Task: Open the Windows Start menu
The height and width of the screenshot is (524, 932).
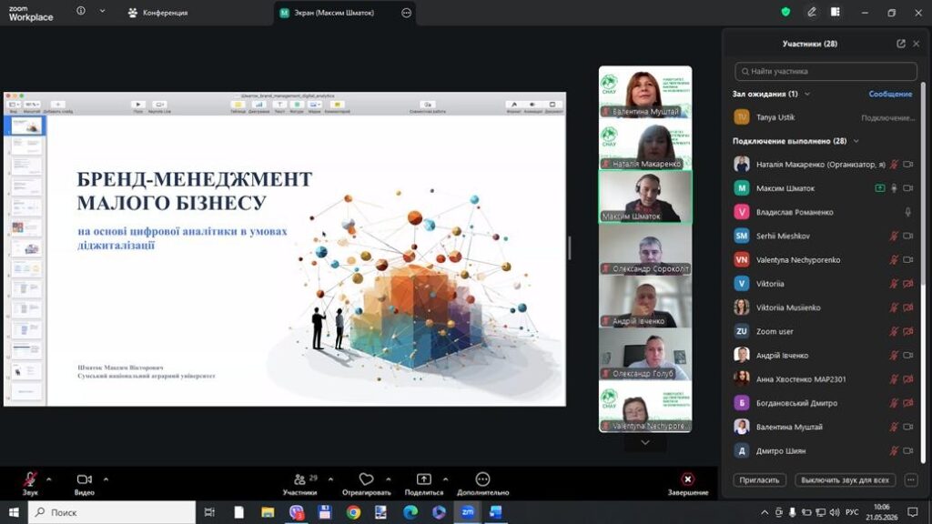Action: click(14, 512)
